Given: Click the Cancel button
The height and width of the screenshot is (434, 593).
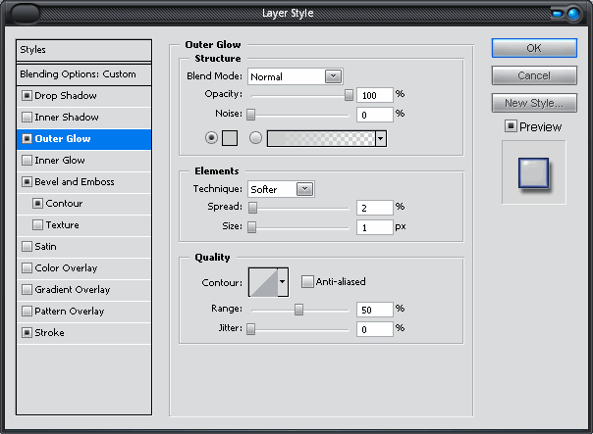Looking at the screenshot, I should pyautogui.click(x=533, y=75).
